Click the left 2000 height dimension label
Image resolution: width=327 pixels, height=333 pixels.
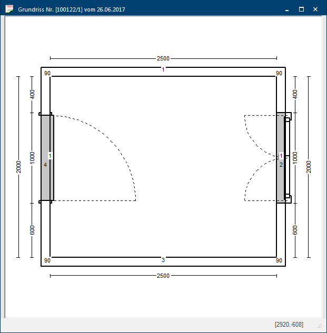click(x=18, y=167)
